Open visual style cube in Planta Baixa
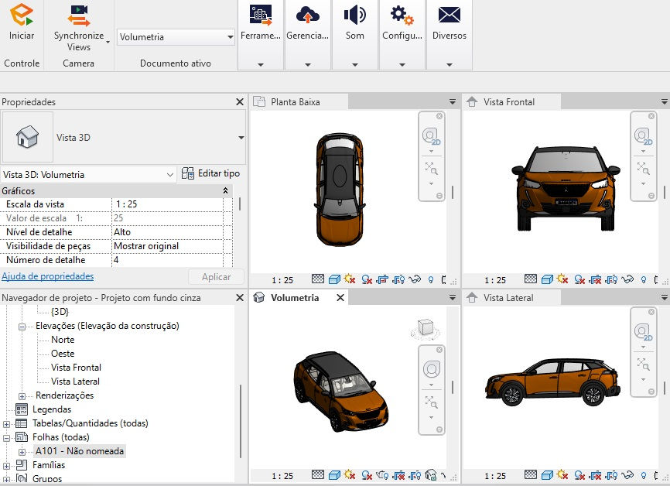670x486 pixels. point(334,279)
